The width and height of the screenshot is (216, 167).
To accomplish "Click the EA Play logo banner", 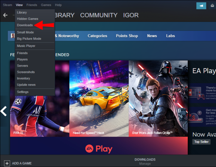I will coord(99,149).
